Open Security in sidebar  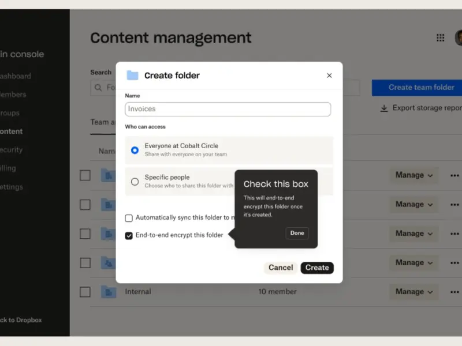click(11, 150)
